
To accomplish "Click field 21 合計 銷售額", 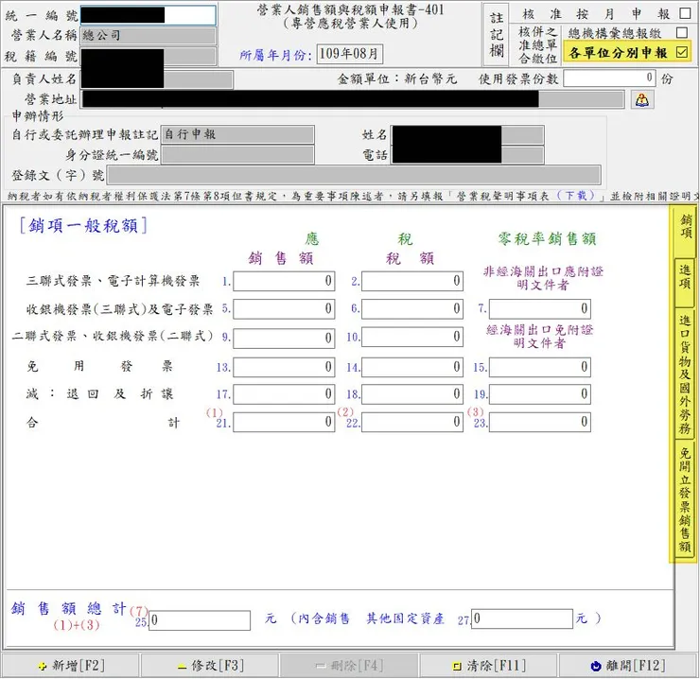I will [284, 423].
